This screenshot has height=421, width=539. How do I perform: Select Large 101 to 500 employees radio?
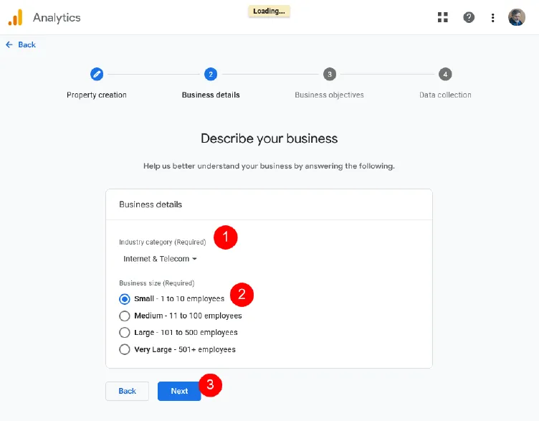point(125,333)
